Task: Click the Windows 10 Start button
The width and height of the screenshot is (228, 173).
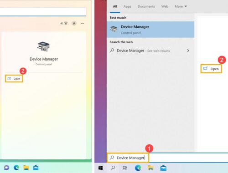Action: tap(100, 168)
